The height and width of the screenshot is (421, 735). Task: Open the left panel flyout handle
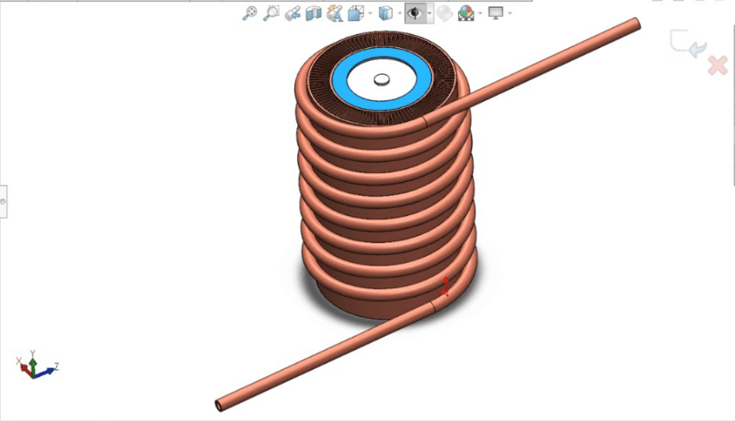[3, 201]
